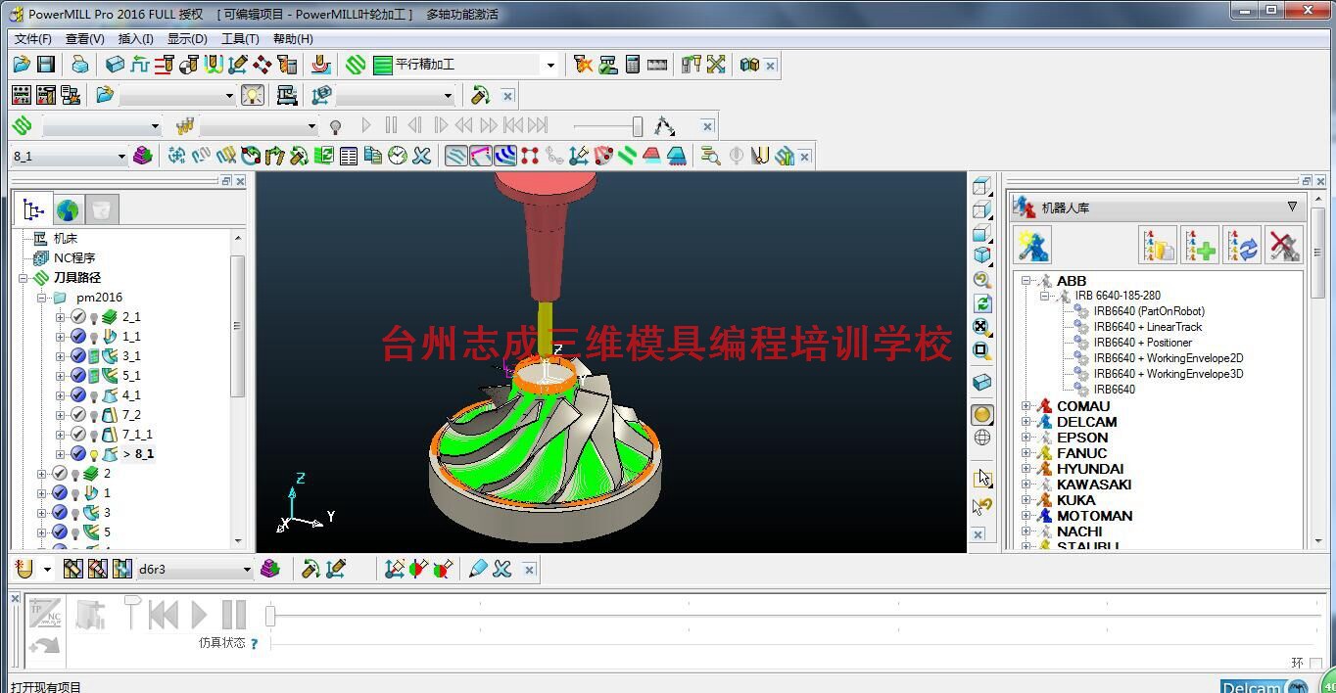The width and height of the screenshot is (1336, 693).
Task: Click the robot simulation play button
Action: pos(199,615)
